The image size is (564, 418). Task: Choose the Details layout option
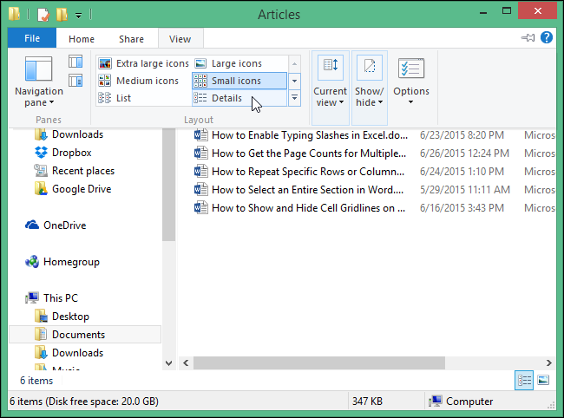239,98
